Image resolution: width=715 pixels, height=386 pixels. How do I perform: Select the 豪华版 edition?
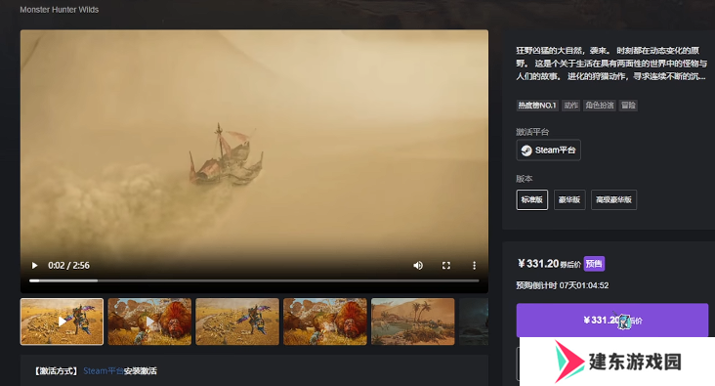coord(569,200)
